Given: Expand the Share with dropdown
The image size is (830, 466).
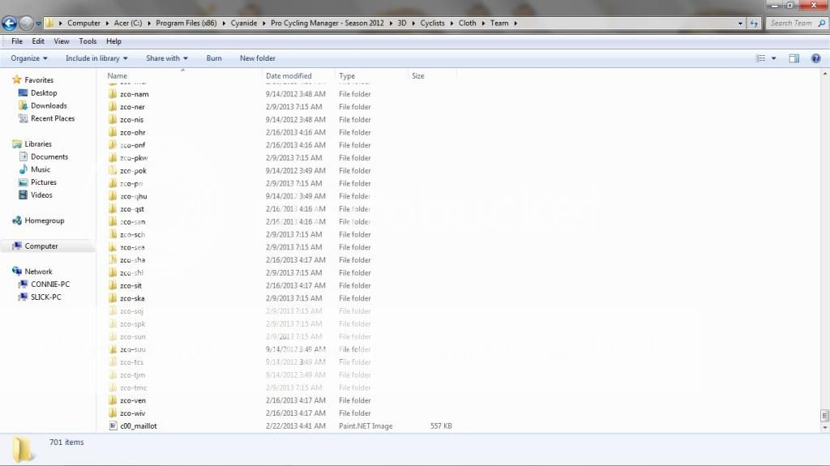Looking at the screenshot, I should point(166,58).
